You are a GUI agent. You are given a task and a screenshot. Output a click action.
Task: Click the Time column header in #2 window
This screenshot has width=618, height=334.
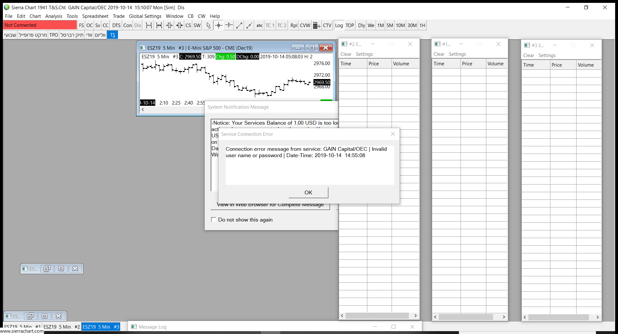353,64
